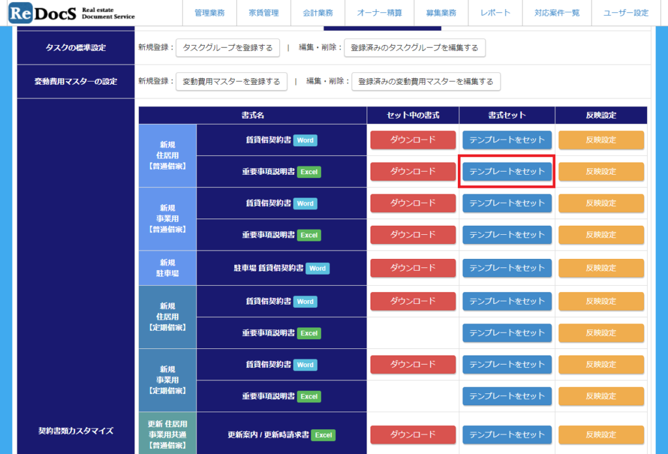Click 反映設定 column header
668x454 pixels.
pos(601,115)
